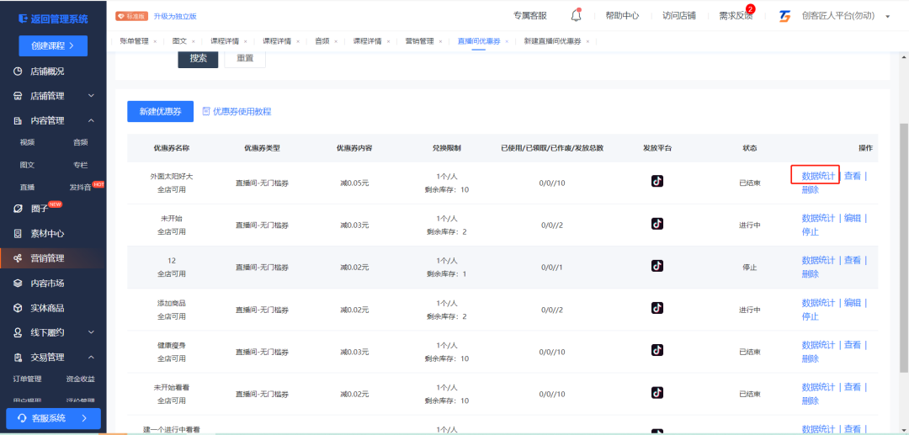909x435 pixels.
Task: Open the account dropdown arrow
Action: [888, 16]
